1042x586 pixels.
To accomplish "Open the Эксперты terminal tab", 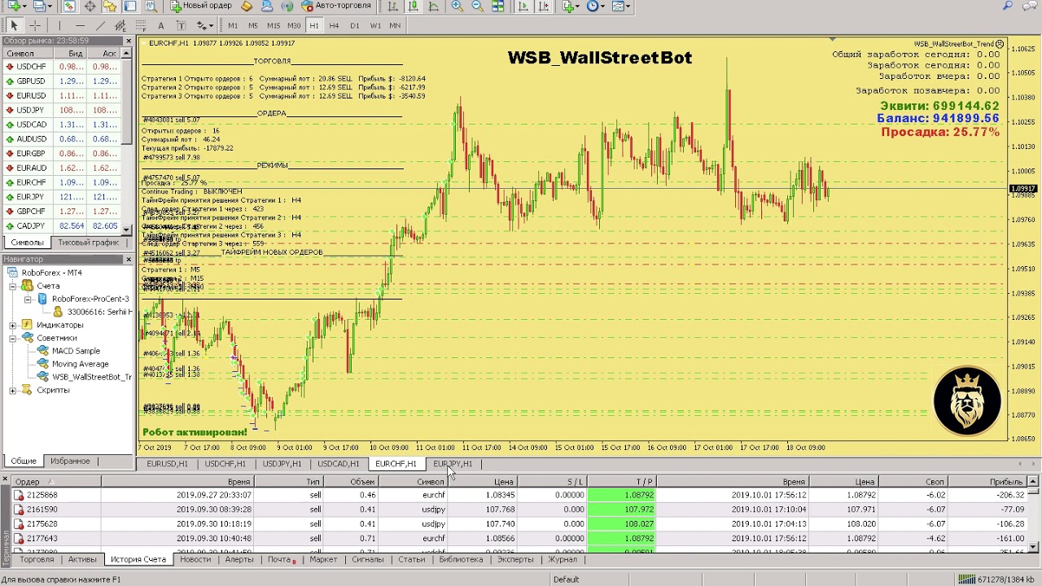I will click(x=515, y=560).
